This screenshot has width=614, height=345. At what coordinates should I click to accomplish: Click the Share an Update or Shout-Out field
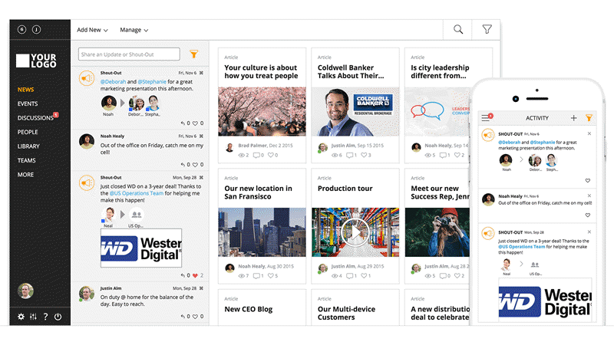pyautogui.click(x=129, y=54)
